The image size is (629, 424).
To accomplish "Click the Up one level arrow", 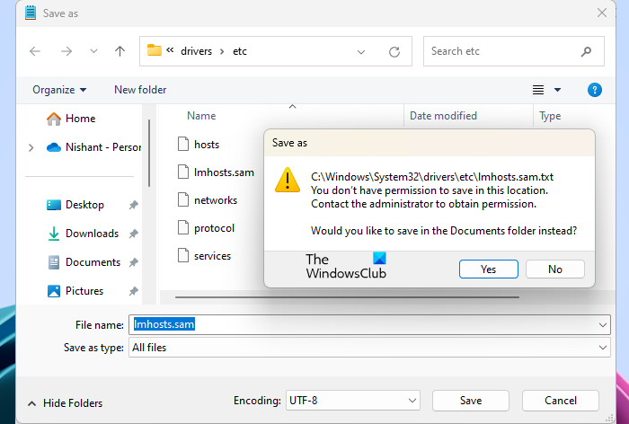I will (120, 52).
